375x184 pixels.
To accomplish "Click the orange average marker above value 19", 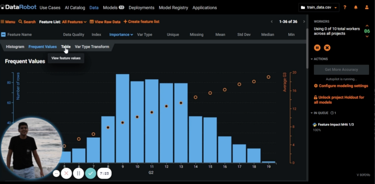I will pyautogui.click(x=269, y=77).
